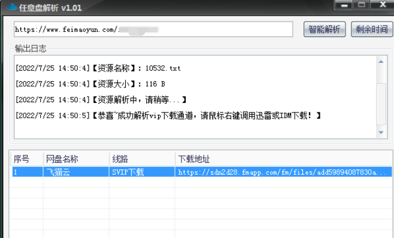Click the 剩余时间 button

pos(372,29)
